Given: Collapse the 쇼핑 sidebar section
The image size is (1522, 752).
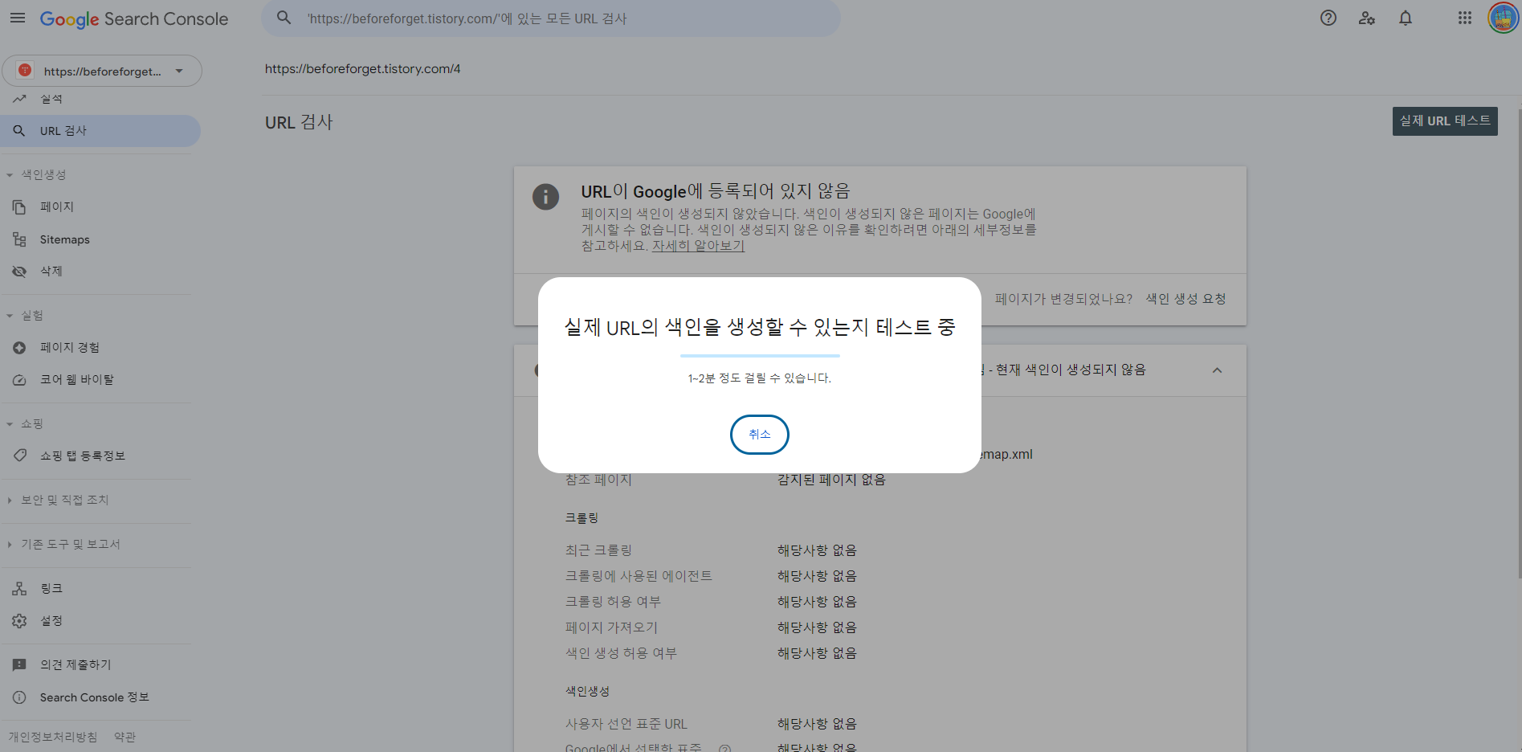Looking at the screenshot, I should (10, 424).
